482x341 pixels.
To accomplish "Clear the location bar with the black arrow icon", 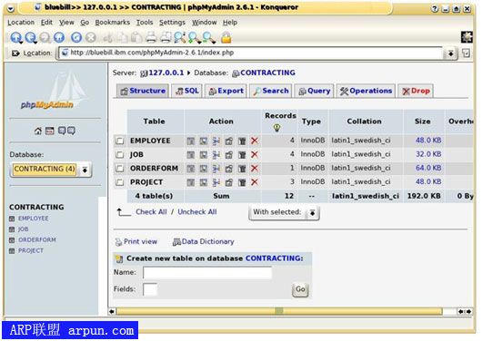I will click(x=15, y=53).
